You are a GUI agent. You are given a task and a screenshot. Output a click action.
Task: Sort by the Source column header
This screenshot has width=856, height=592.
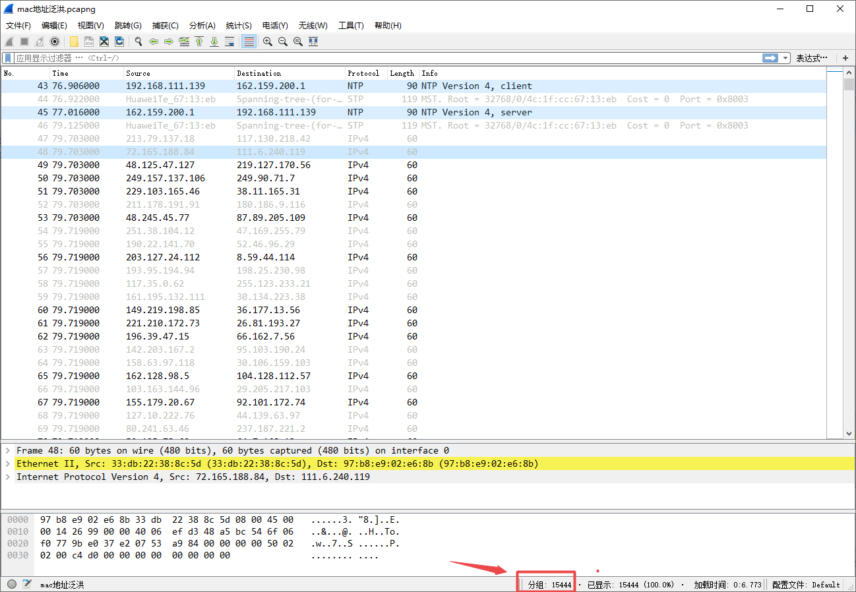[x=179, y=73]
